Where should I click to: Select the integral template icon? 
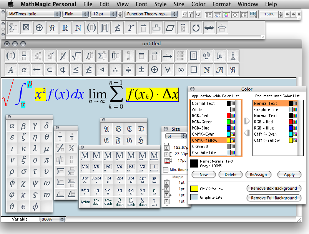pos(89,56)
